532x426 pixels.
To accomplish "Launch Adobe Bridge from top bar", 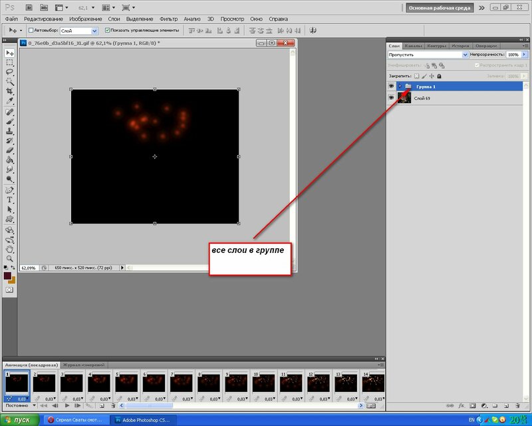I will pos(29,7).
